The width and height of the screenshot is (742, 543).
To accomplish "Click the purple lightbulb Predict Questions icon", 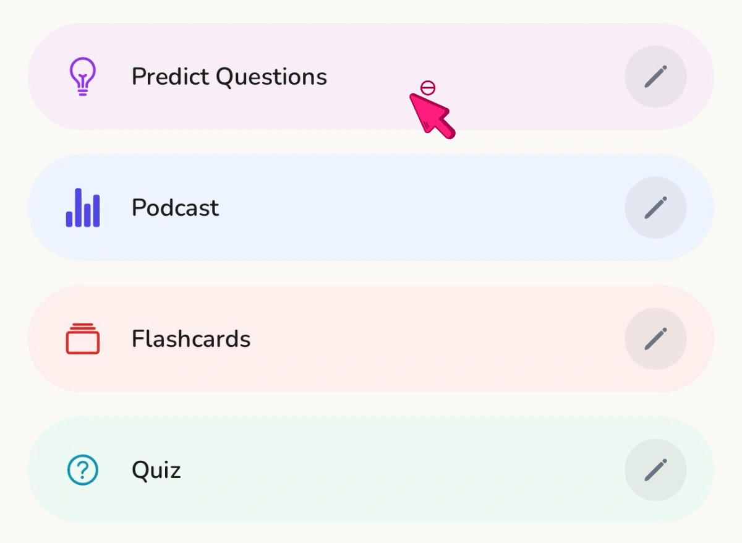I will point(82,77).
